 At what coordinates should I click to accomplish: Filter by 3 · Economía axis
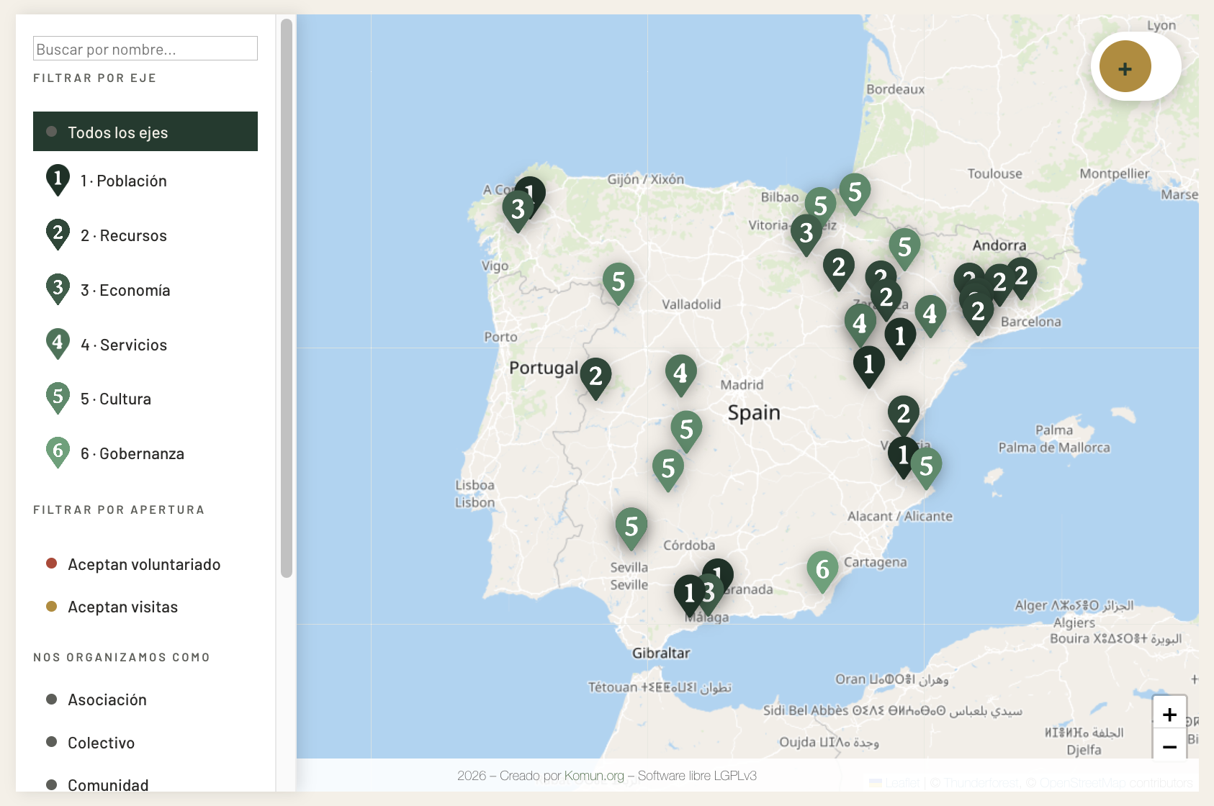tap(145, 290)
